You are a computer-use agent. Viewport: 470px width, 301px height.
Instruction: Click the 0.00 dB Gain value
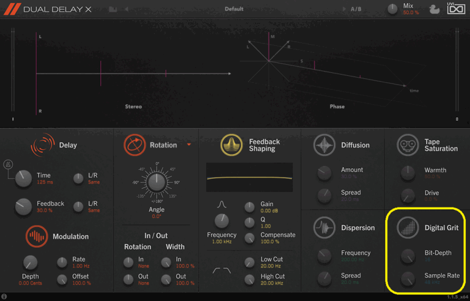click(269, 211)
